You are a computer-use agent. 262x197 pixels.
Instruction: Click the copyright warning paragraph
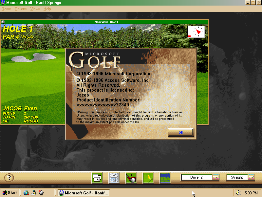[130, 117]
